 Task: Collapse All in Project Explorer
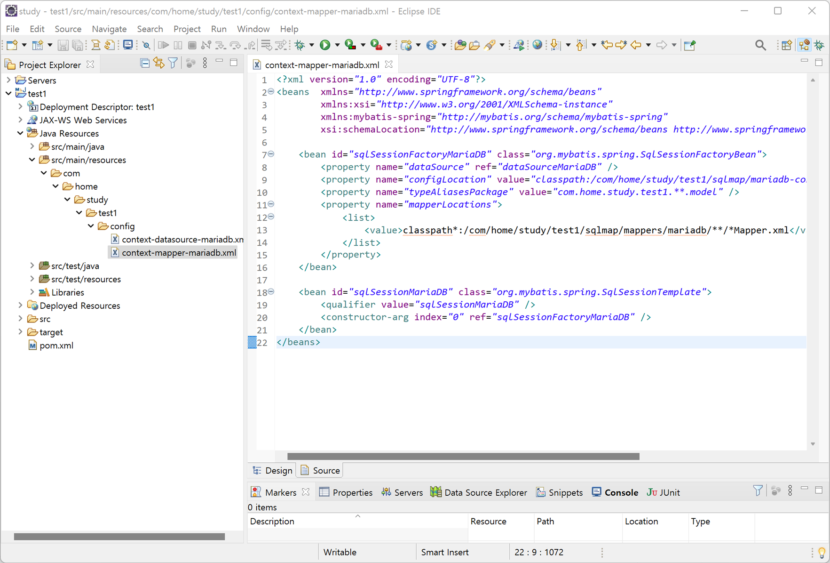145,63
